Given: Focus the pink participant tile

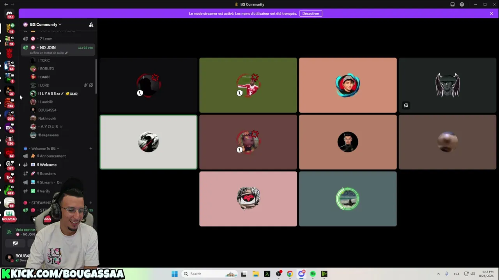Looking at the screenshot, I should (248, 199).
